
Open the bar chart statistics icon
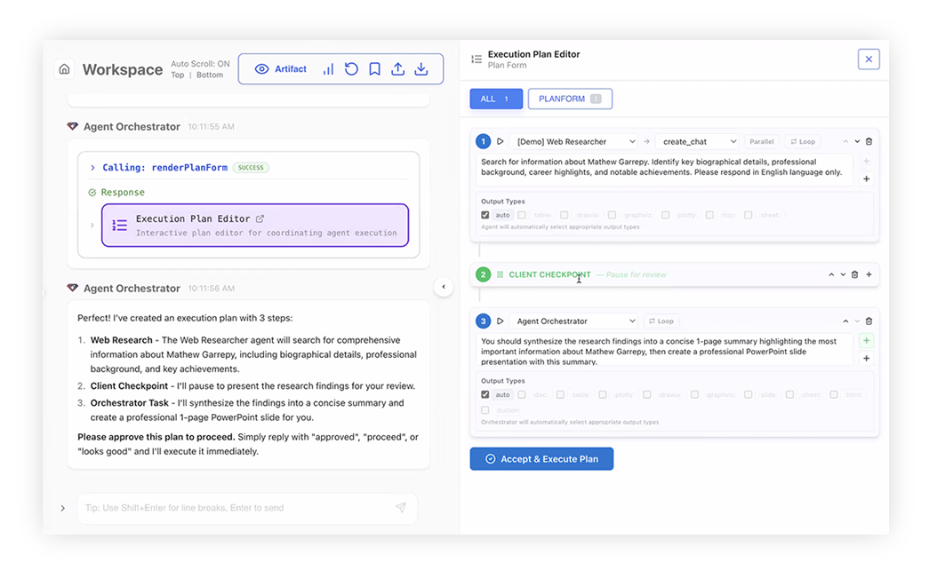pos(328,69)
